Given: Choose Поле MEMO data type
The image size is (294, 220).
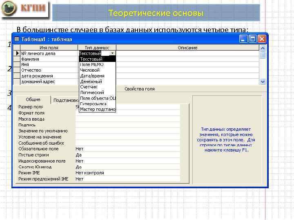Looking at the screenshot, I should 97,64.
